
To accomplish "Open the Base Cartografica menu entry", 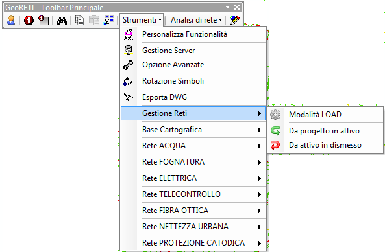I will click(193, 130).
